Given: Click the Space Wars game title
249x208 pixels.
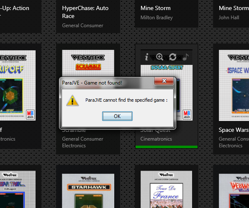Looking at the screenshot, I should point(234,130).
